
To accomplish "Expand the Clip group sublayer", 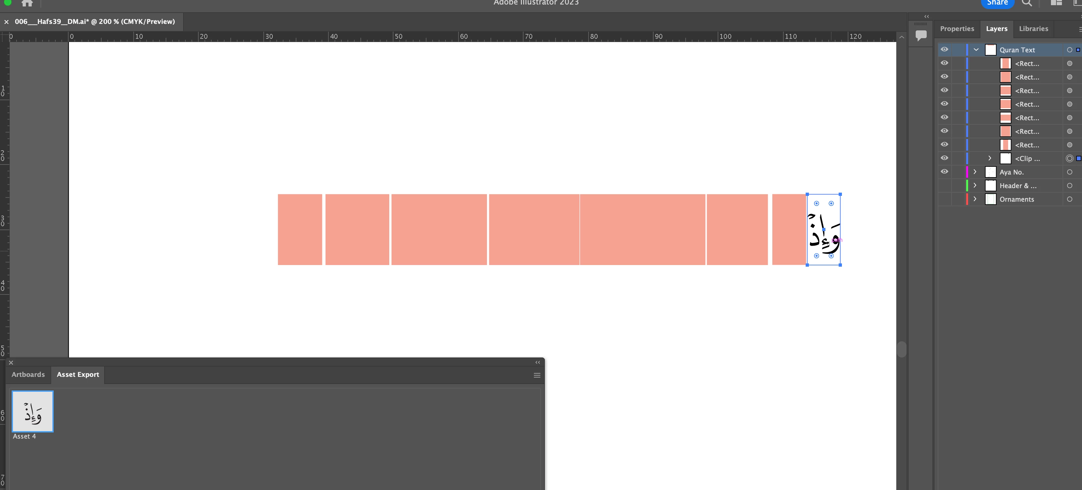I will (989, 158).
